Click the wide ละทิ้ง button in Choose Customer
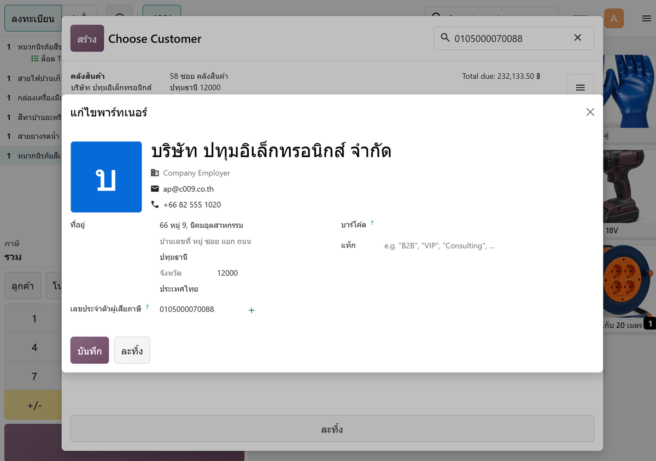Image resolution: width=656 pixels, height=461 pixels. click(x=332, y=429)
